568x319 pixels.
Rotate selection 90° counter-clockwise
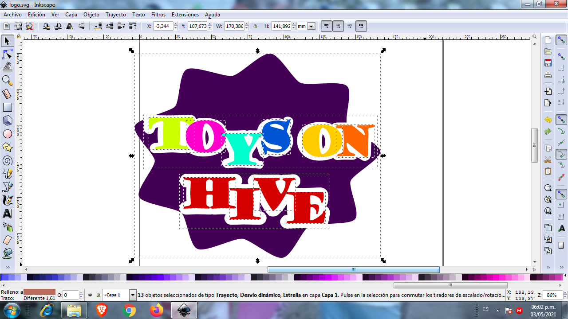click(x=47, y=26)
